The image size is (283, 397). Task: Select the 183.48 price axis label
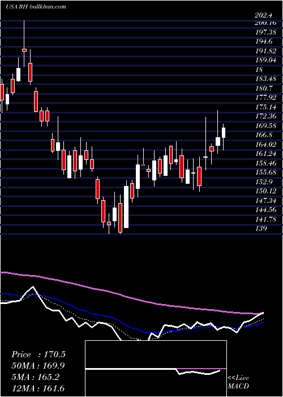coord(265,79)
